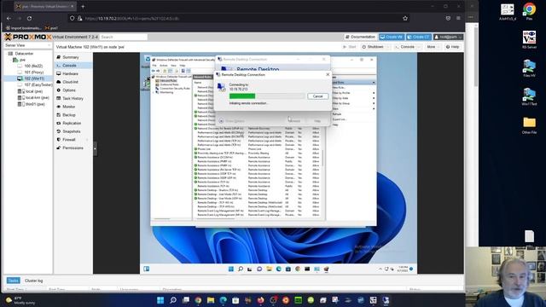The height and width of the screenshot is (307, 546).
Task: Open Chrome desktop shortcut icon
Action: click(529, 11)
